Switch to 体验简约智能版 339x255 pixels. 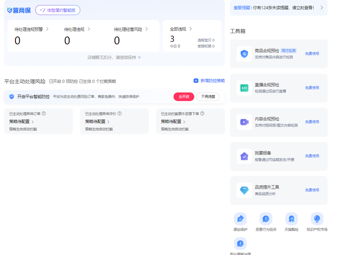click(x=58, y=10)
